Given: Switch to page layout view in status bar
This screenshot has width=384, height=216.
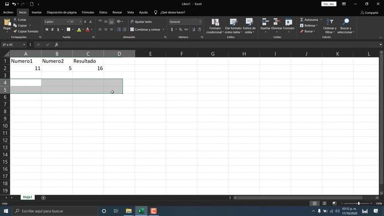Looking at the screenshot, I should point(324,203).
